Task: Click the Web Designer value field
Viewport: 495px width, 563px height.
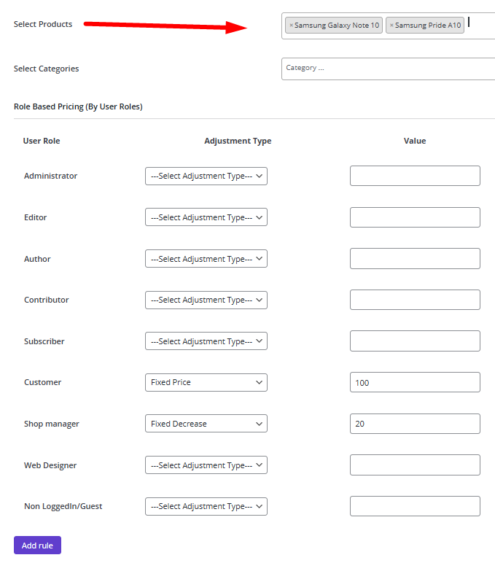Action: point(415,465)
